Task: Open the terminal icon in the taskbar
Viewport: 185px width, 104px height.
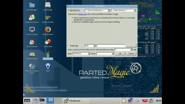Action: (42, 101)
